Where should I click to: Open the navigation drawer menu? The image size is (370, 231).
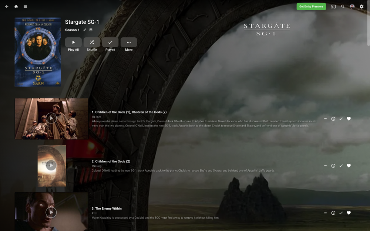point(25,6)
